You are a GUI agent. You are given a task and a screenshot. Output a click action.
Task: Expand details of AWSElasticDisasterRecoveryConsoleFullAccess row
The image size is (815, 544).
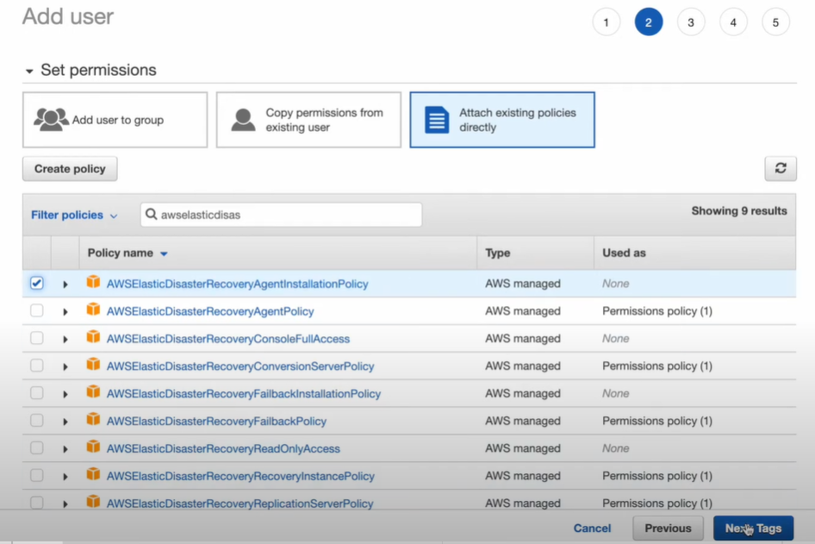65,339
